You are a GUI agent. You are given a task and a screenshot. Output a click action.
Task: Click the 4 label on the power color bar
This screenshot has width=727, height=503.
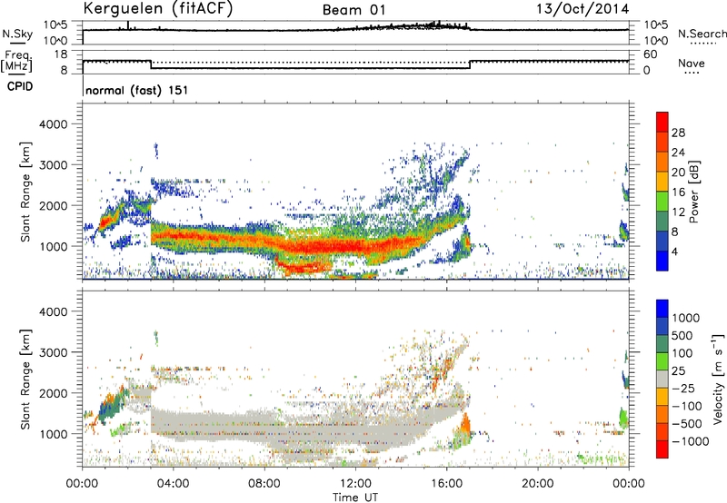[675, 251]
